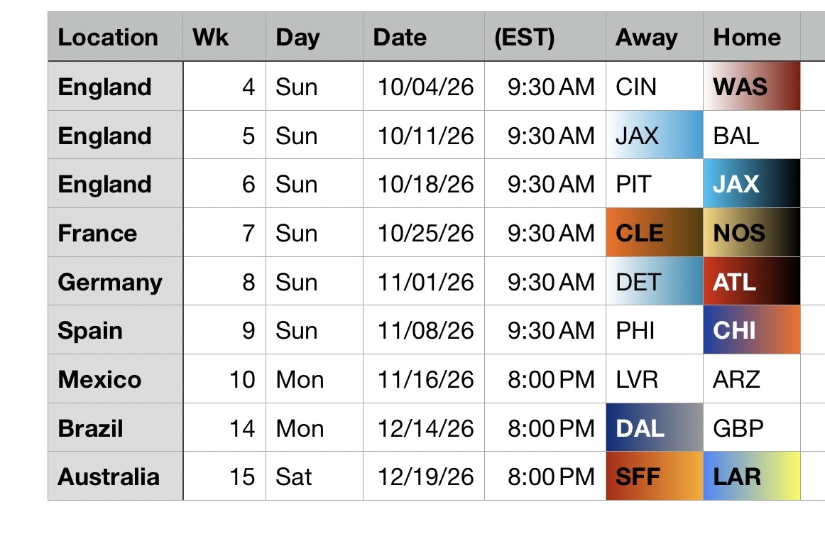Select the 12/19/26 date cell

(x=425, y=477)
